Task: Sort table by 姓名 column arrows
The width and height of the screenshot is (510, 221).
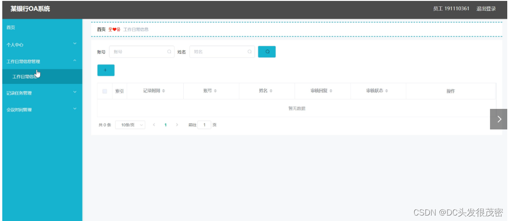Action: coord(271,91)
